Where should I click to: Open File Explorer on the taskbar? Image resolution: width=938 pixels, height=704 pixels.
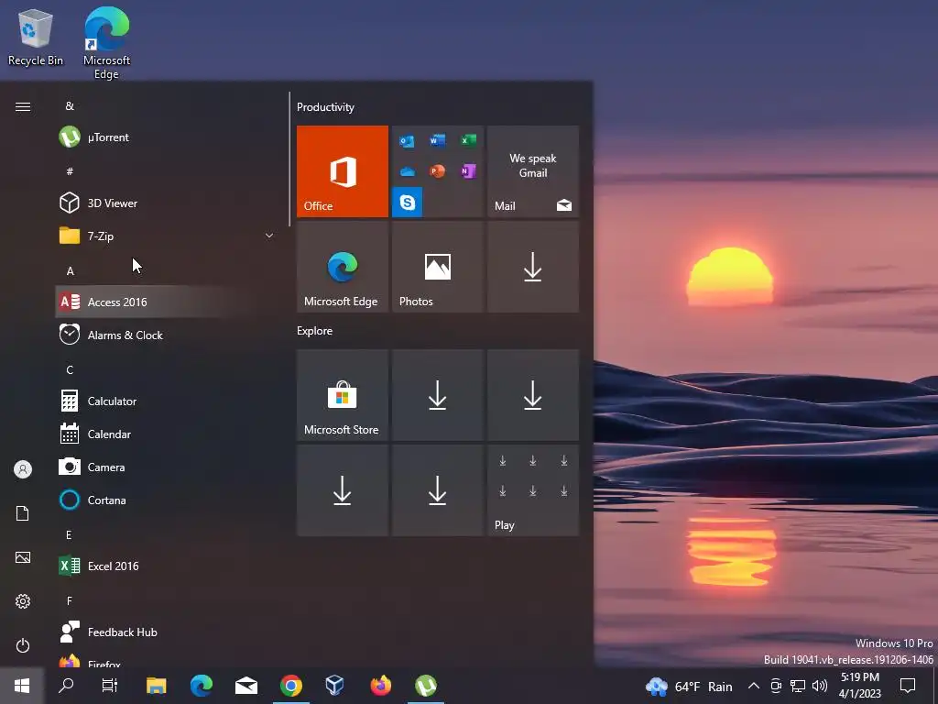pos(156,686)
